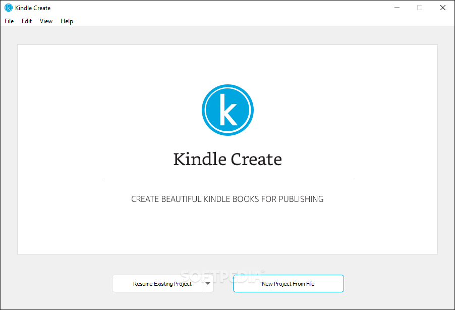Viewport: 455px width, 310px height.
Task: Click the 'Kindle Create' heading text
Action: point(227,159)
